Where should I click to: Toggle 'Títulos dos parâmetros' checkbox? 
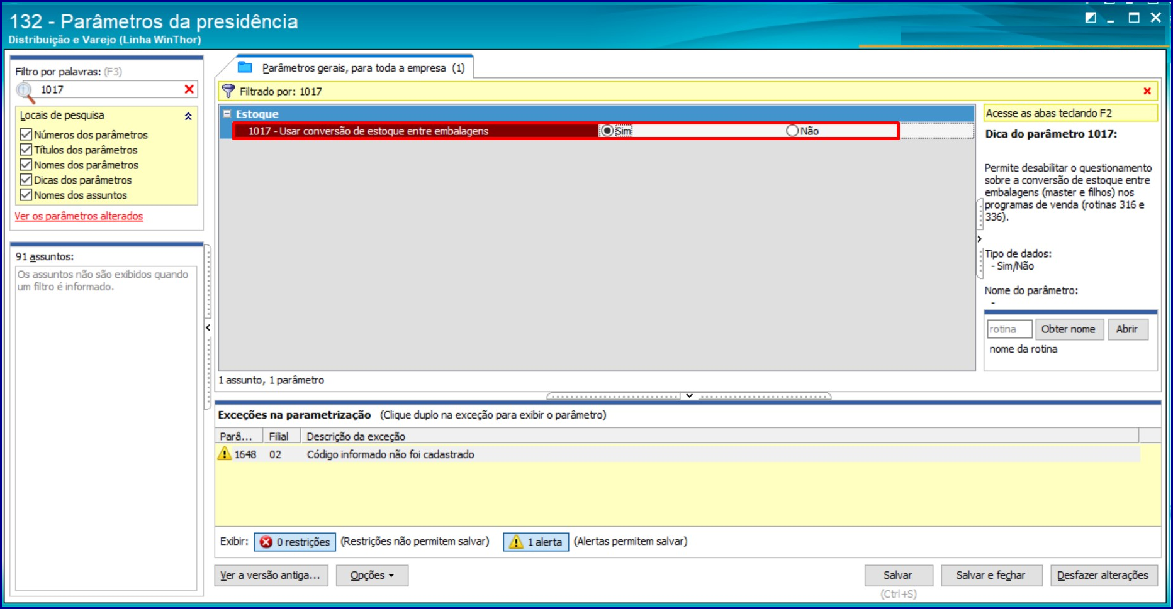click(26, 150)
